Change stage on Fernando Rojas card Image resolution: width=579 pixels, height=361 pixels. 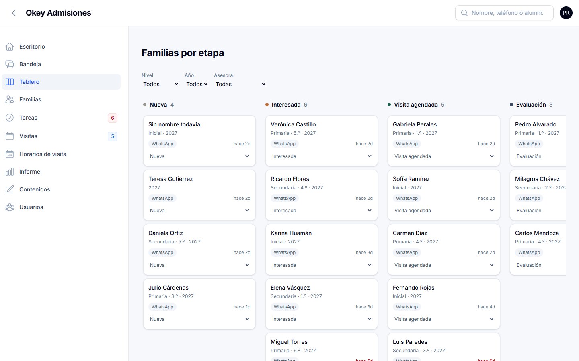(x=444, y=319)
